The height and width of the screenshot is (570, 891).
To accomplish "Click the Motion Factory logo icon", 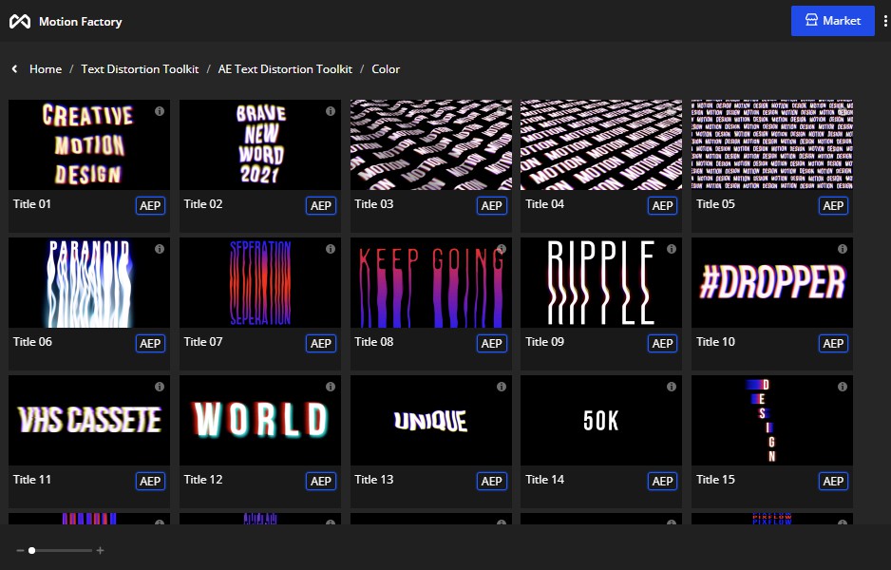I will [20, 22].
